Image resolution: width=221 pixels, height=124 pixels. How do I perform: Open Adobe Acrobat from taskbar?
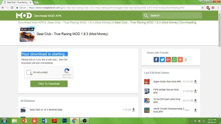pos(55,121)
